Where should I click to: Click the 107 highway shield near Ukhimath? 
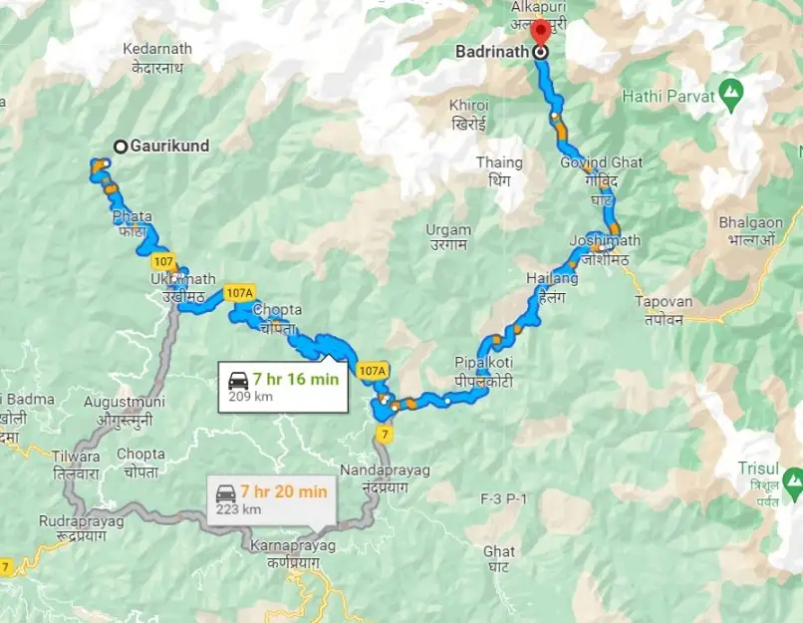(x=163, y=262)
